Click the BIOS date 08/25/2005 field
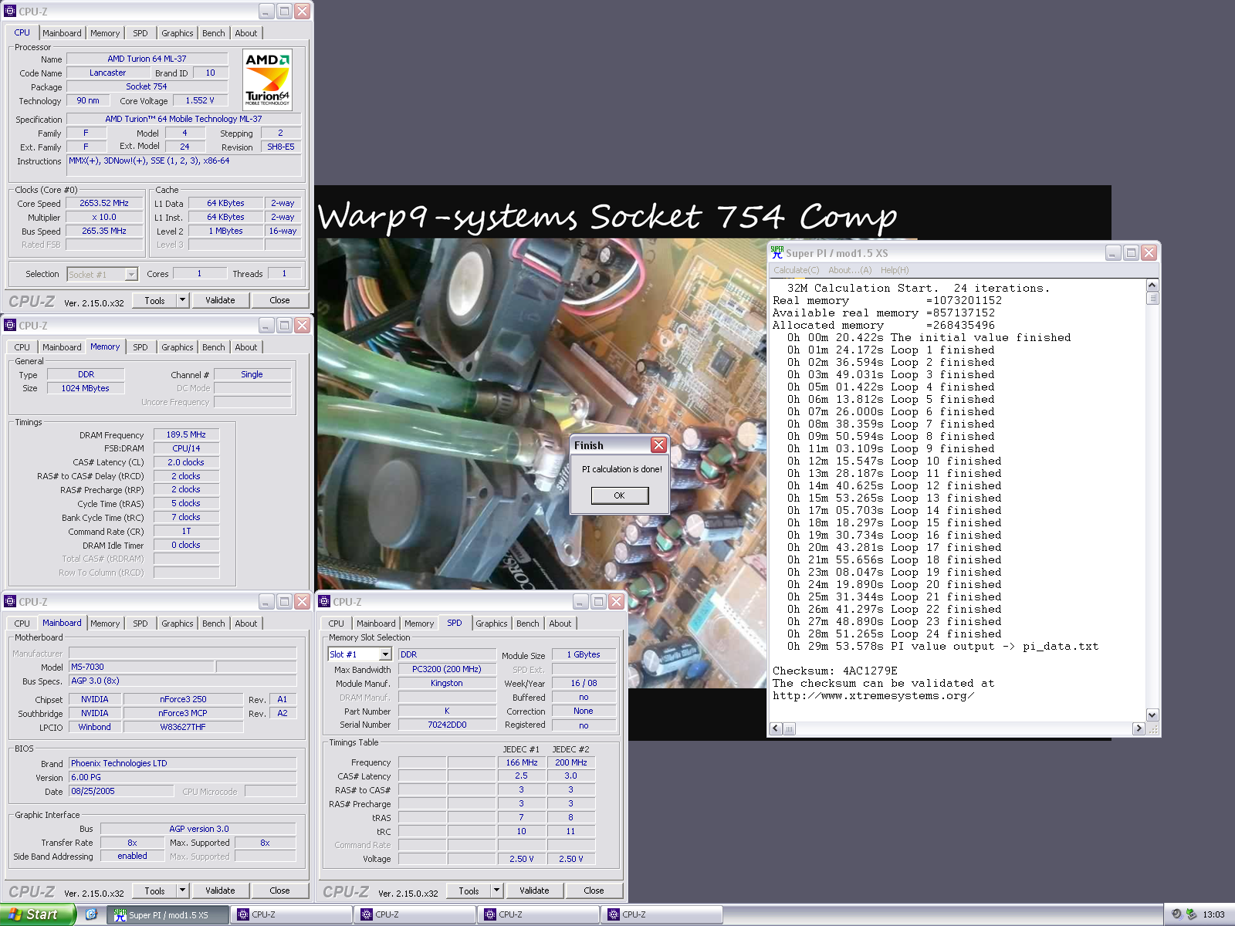The width and height of the screenshot is (1235, 926). (121, 791)
